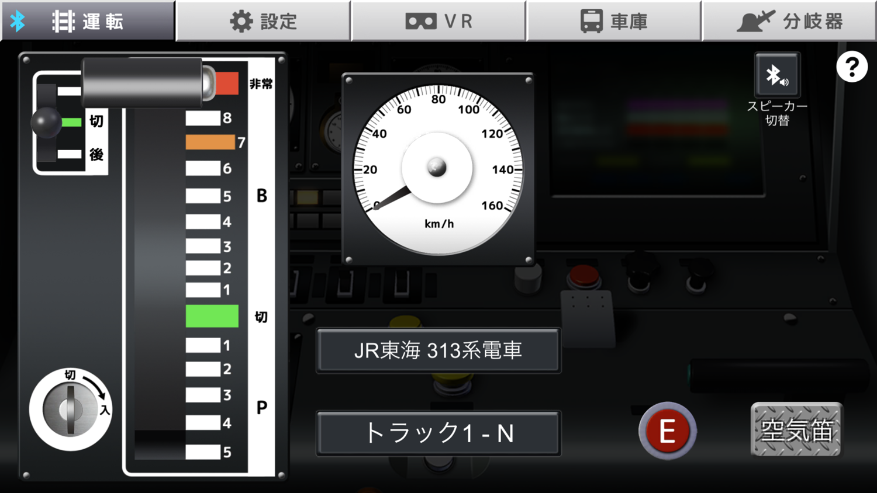877x493 pixels.
Task: Tap the Bluetooth speaker switch icon
Action: (x=777, y=75)
